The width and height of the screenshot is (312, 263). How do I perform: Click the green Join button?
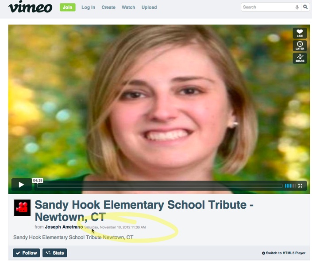[68, 8]
